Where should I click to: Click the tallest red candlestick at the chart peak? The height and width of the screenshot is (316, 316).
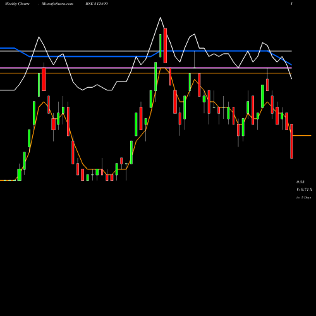pyautogui.click(x=165, y=46)
